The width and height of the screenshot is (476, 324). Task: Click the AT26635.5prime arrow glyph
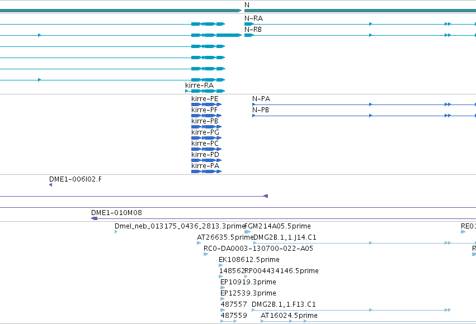[x=199, y=243]
